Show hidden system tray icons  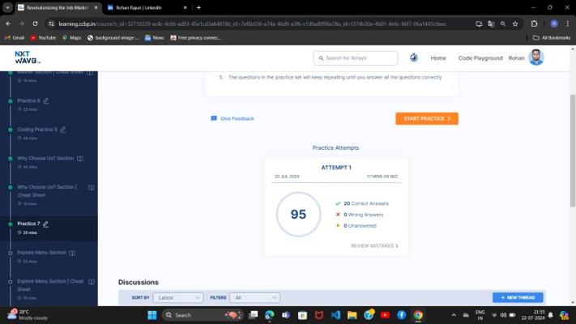pos(453,315)
